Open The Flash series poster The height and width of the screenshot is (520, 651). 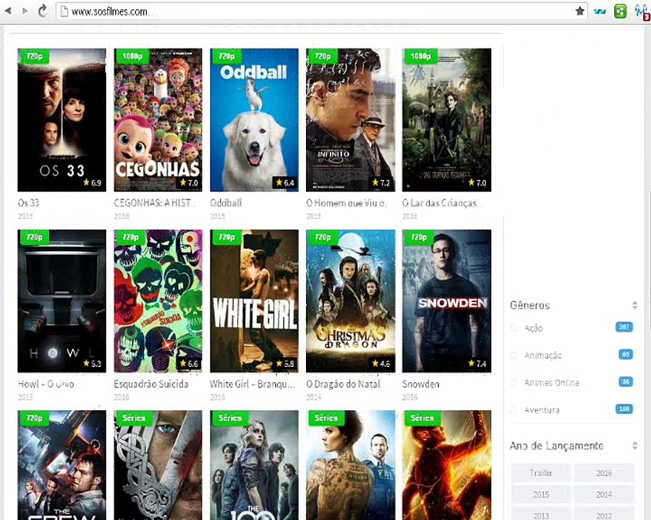447,465
